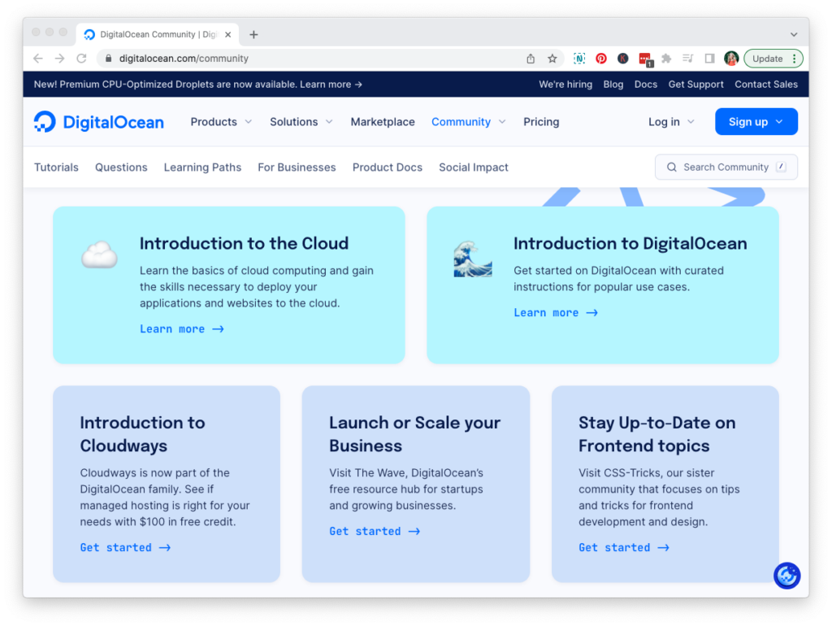Expand the Log in dropdown
This screenshot has width=832, height=626.
point(670,121)
